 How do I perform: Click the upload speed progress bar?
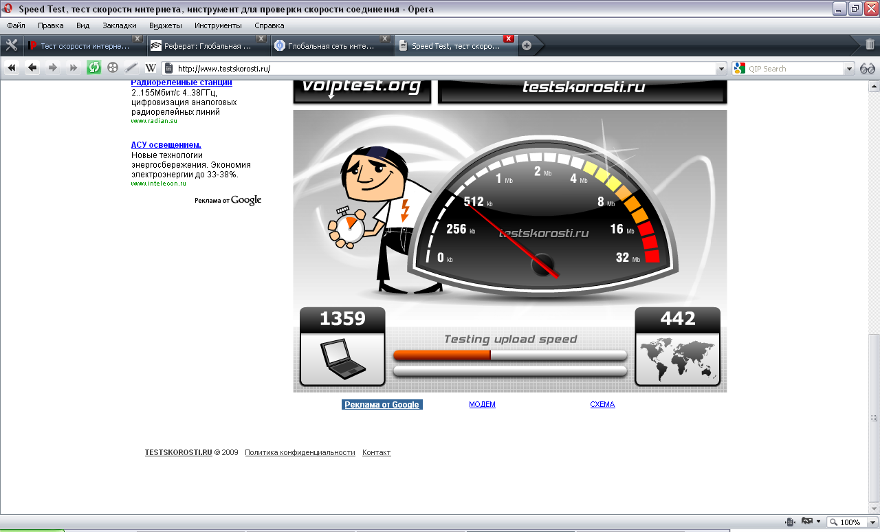point(510,355)
